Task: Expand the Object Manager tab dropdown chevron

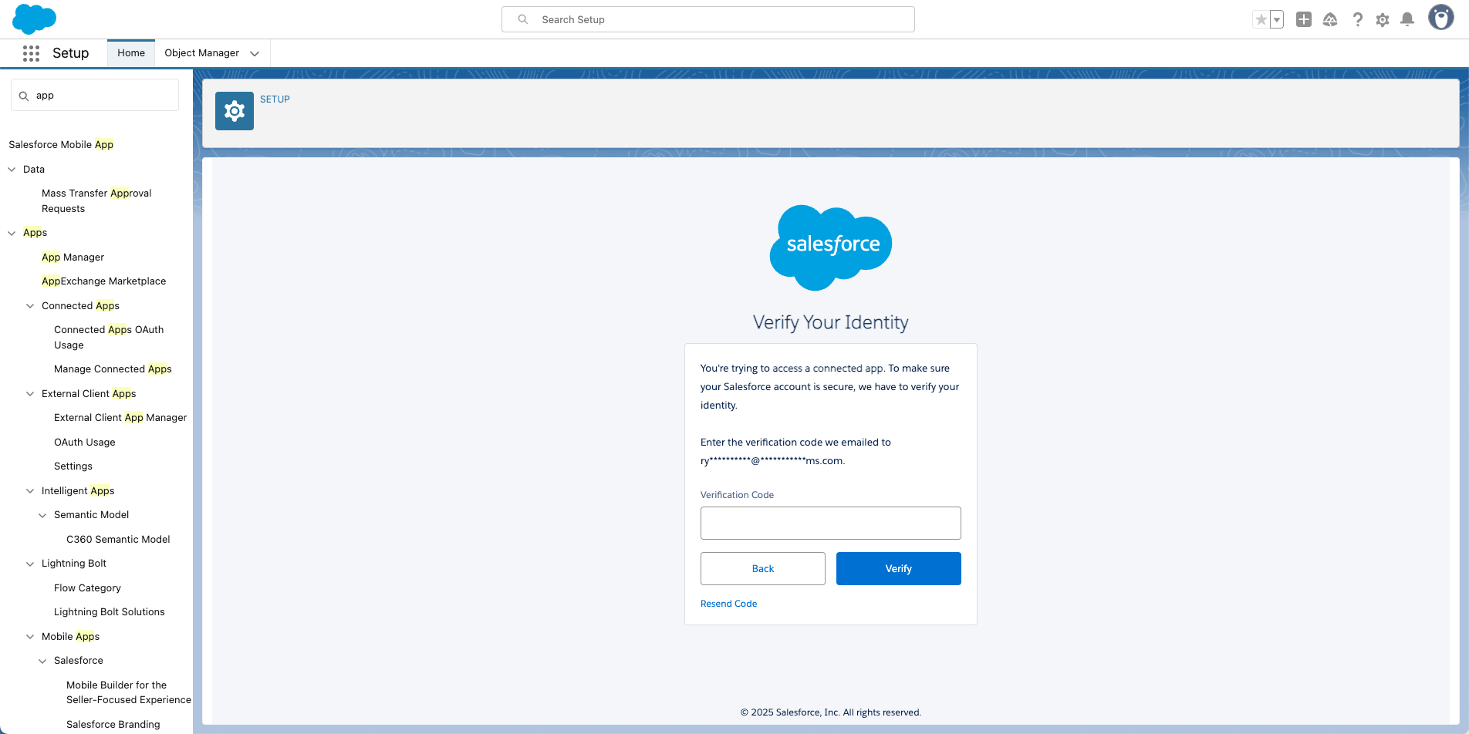Action: pos(255,53)
